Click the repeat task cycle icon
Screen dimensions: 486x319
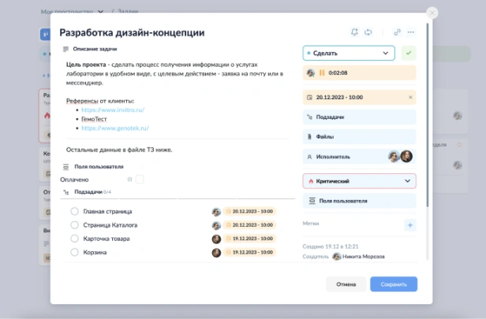[x=368, y=32]
